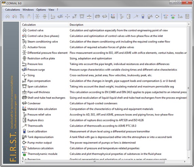Click the Pump motor output toolbar icon
The width and height of the screenshot is (194, 167).
tap(157, 16)
